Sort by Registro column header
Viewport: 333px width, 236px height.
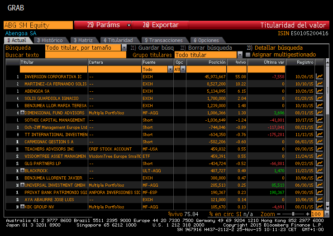coord(300,62)
